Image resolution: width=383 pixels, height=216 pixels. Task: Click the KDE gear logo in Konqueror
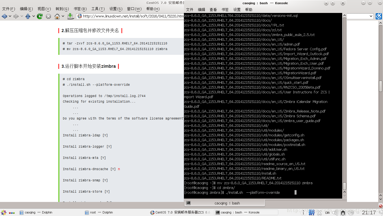[379, 16]
